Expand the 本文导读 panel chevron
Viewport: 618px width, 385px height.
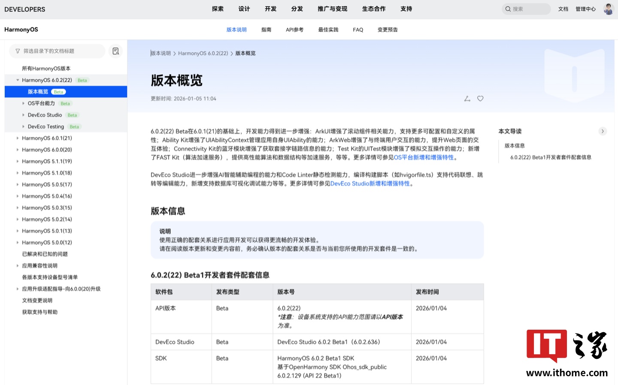(x=603, y=131)
